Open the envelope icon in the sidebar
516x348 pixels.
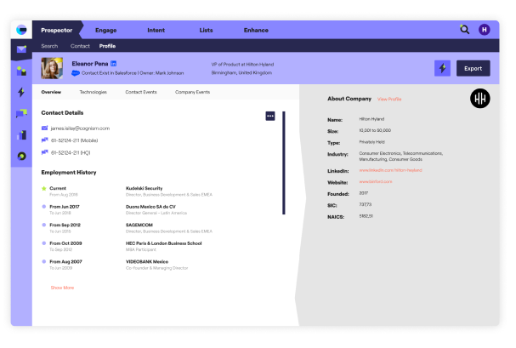click(21, 49)
